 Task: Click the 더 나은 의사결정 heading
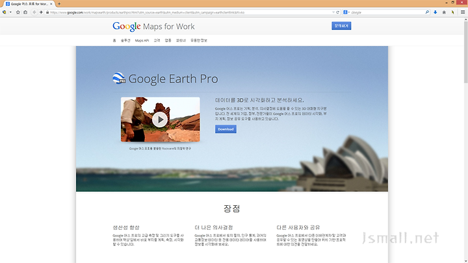point(214,227)
